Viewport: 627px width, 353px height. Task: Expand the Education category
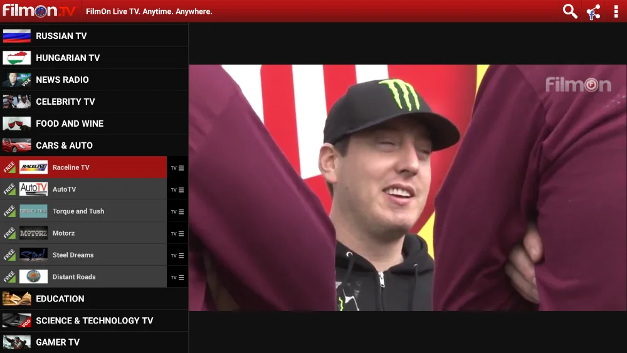point(94,298)
